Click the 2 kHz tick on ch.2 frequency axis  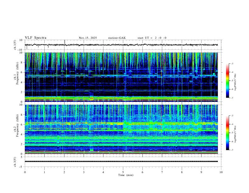click(22, 144)
